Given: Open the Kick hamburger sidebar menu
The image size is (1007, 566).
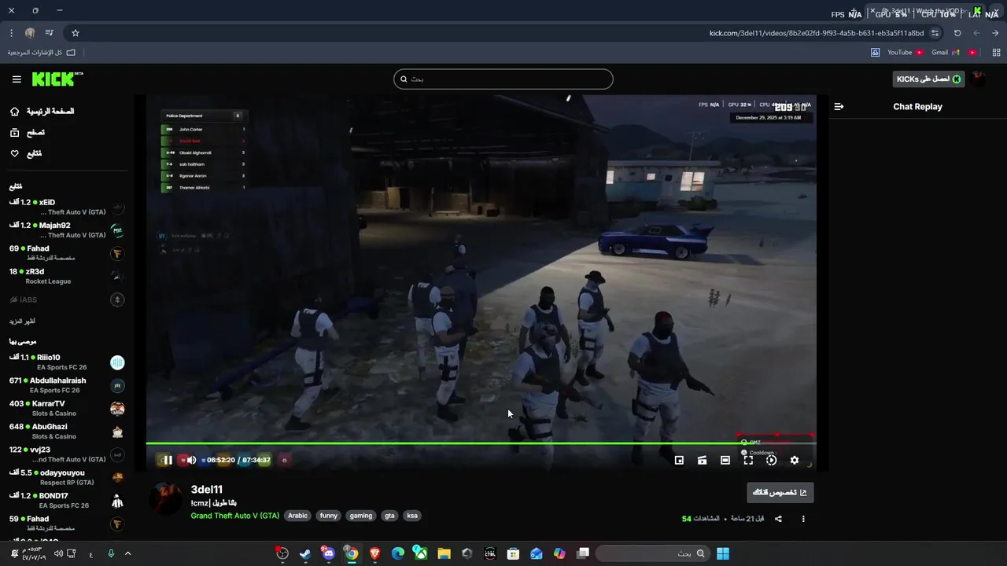Looking at the screenshot, I should tap(17, 79).
